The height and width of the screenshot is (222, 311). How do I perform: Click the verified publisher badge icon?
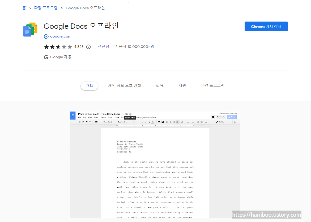tap(46, 36)
